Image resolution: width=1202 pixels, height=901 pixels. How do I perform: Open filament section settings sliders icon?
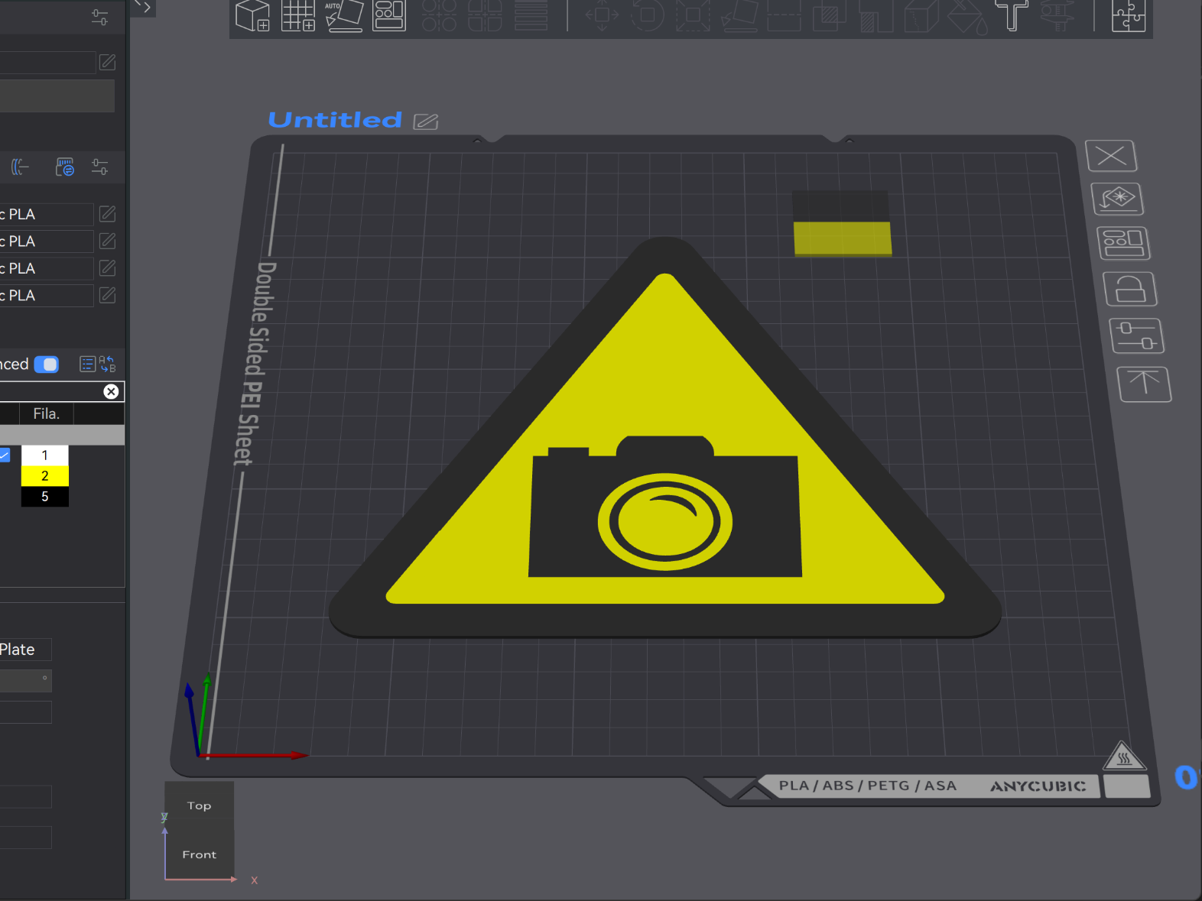[99, 167]
